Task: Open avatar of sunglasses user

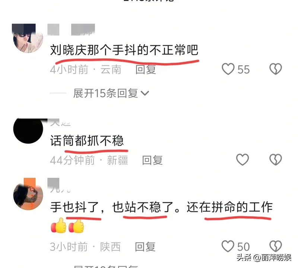Action: [x=28, y=39]
